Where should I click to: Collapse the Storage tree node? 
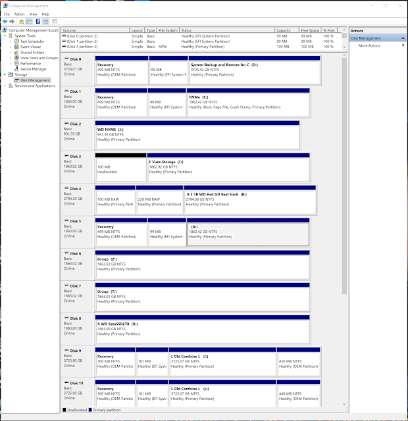(x=5, y=74)
